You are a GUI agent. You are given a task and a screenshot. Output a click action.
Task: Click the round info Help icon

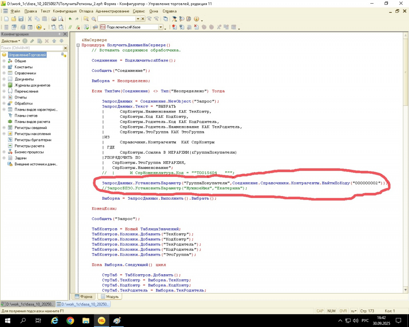pos(196,19)
